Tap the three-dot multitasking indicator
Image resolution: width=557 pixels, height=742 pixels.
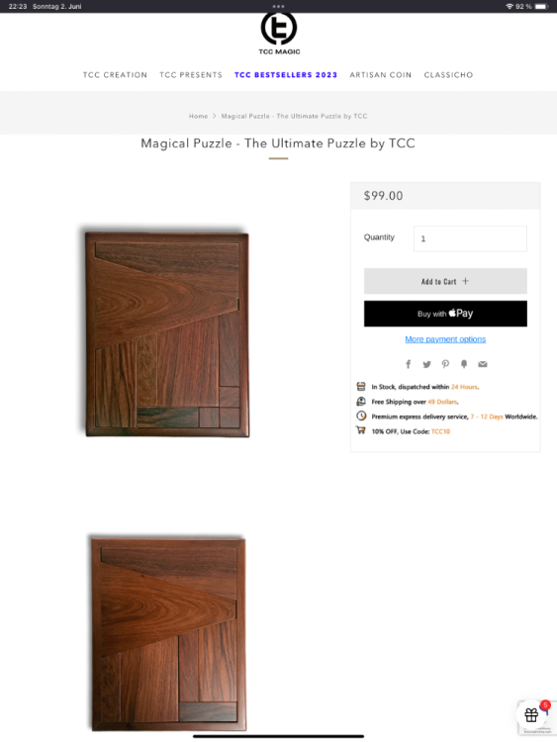(x=278, y=6)
